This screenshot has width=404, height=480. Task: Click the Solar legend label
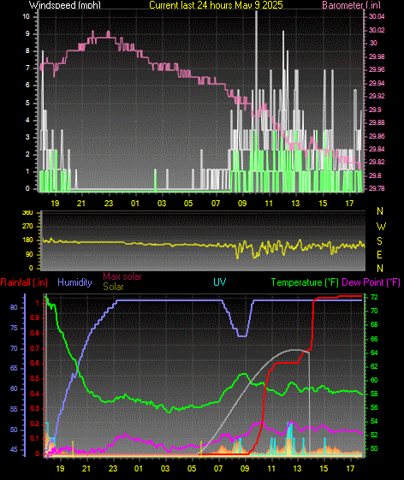113,287
